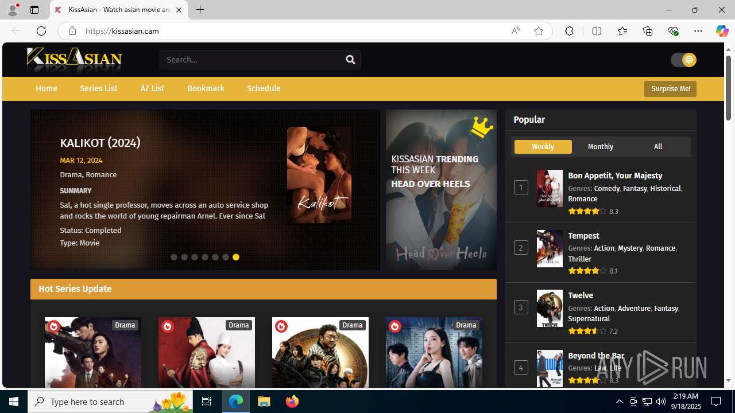
Task: Click the Tempest poster thumbnail
Action: [x=550, y=248]
